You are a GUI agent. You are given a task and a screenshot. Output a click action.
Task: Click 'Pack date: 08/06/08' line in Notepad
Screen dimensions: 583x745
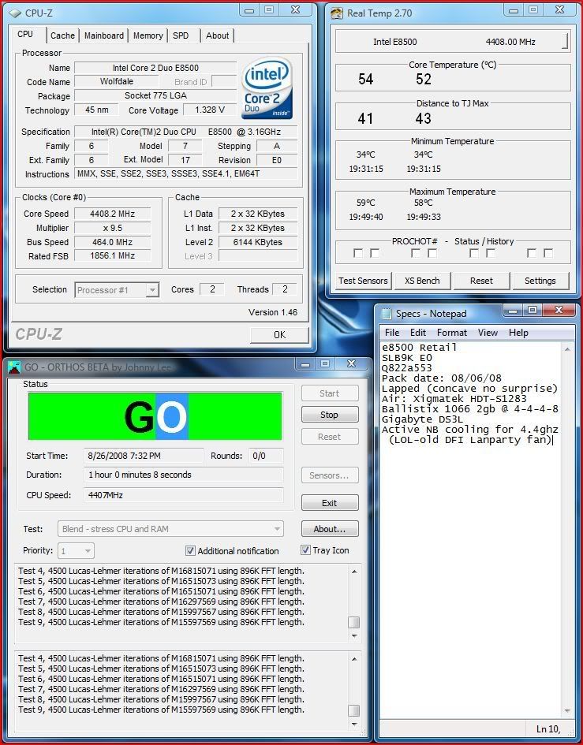point(441,378)
